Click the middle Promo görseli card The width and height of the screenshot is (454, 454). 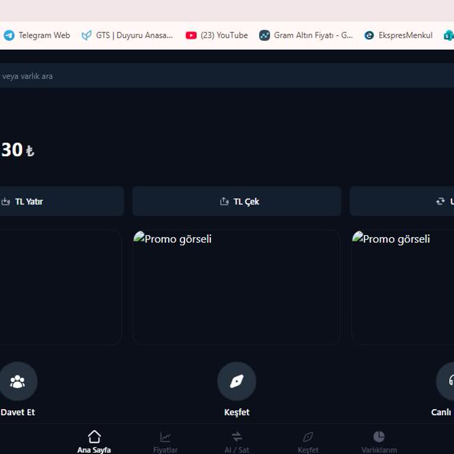(x=236, y=287)
